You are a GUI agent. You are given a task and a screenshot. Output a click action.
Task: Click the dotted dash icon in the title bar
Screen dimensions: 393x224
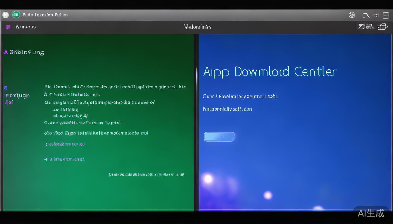coord(376,15)
